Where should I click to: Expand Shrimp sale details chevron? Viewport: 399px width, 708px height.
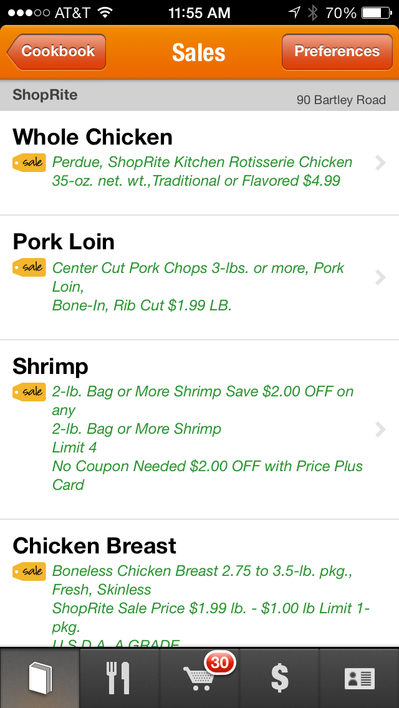(x=380, y=429)
